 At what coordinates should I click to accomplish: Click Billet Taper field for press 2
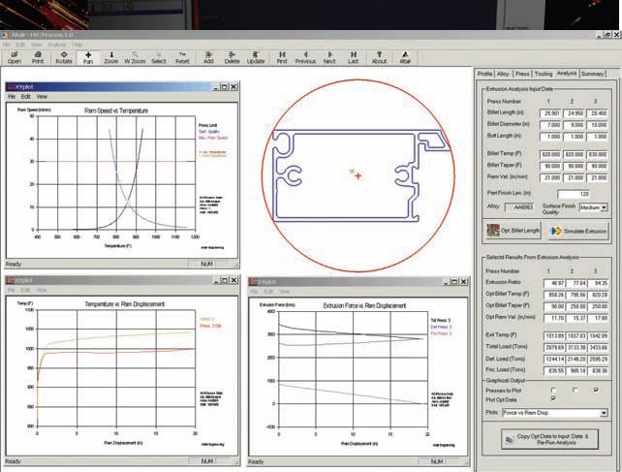(x=574, y=166)
